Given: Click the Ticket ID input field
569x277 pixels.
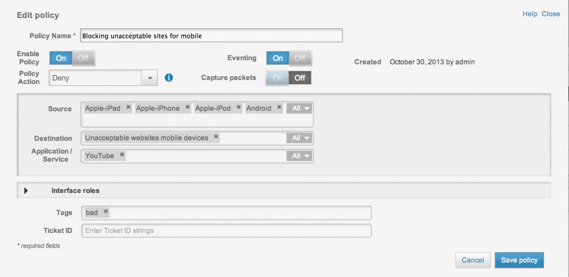Looking at the screenshot, I should 226,231.
